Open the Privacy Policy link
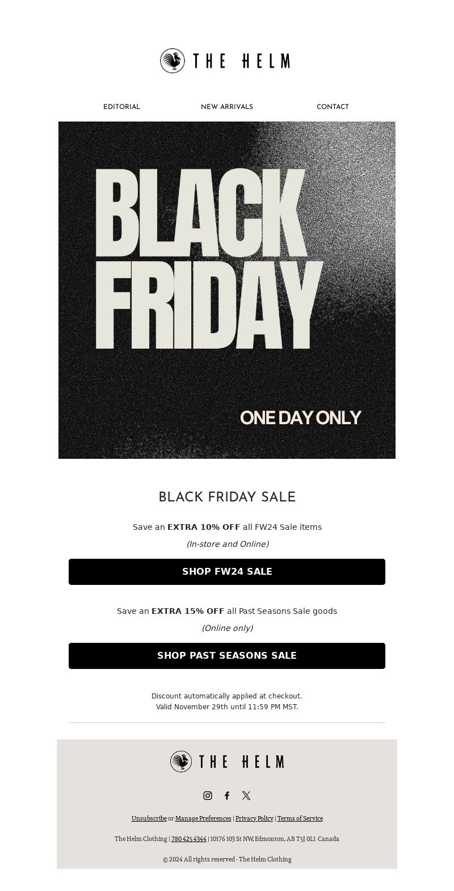Image resolution: width=454 pixels, height=891 pixels. pyautogui.click(x=254, y=818)
